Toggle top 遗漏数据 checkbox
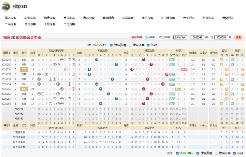 point(111,45)
